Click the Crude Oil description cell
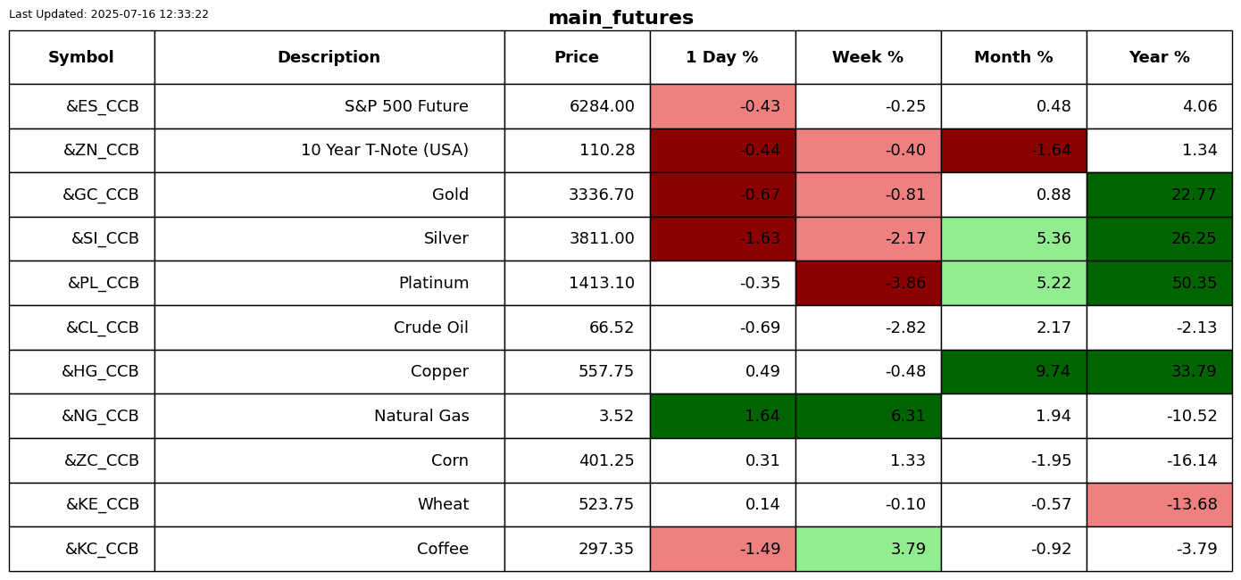Image resolution: width=1241 pixels, height=580 pixels. click(x=430, y=328)
